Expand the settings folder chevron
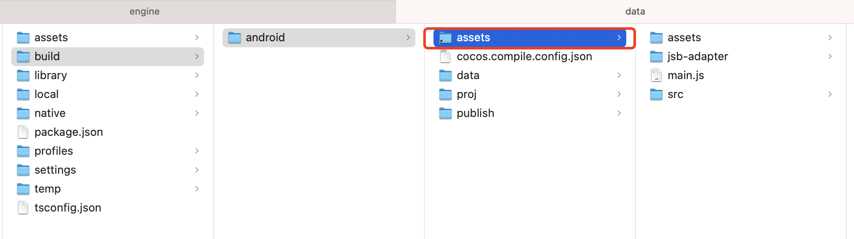Screen dimensions: 854x239 point(197,170)
